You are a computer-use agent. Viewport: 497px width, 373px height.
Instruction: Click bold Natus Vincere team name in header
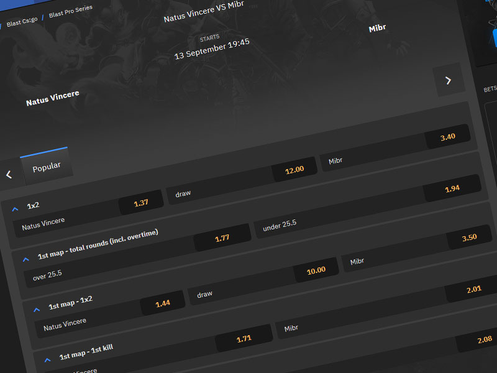tap(53, 98)
